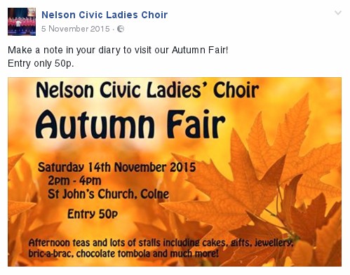Click the globe public privacy icon
This screenshot has width=350, height=275.
coord(121,29)
